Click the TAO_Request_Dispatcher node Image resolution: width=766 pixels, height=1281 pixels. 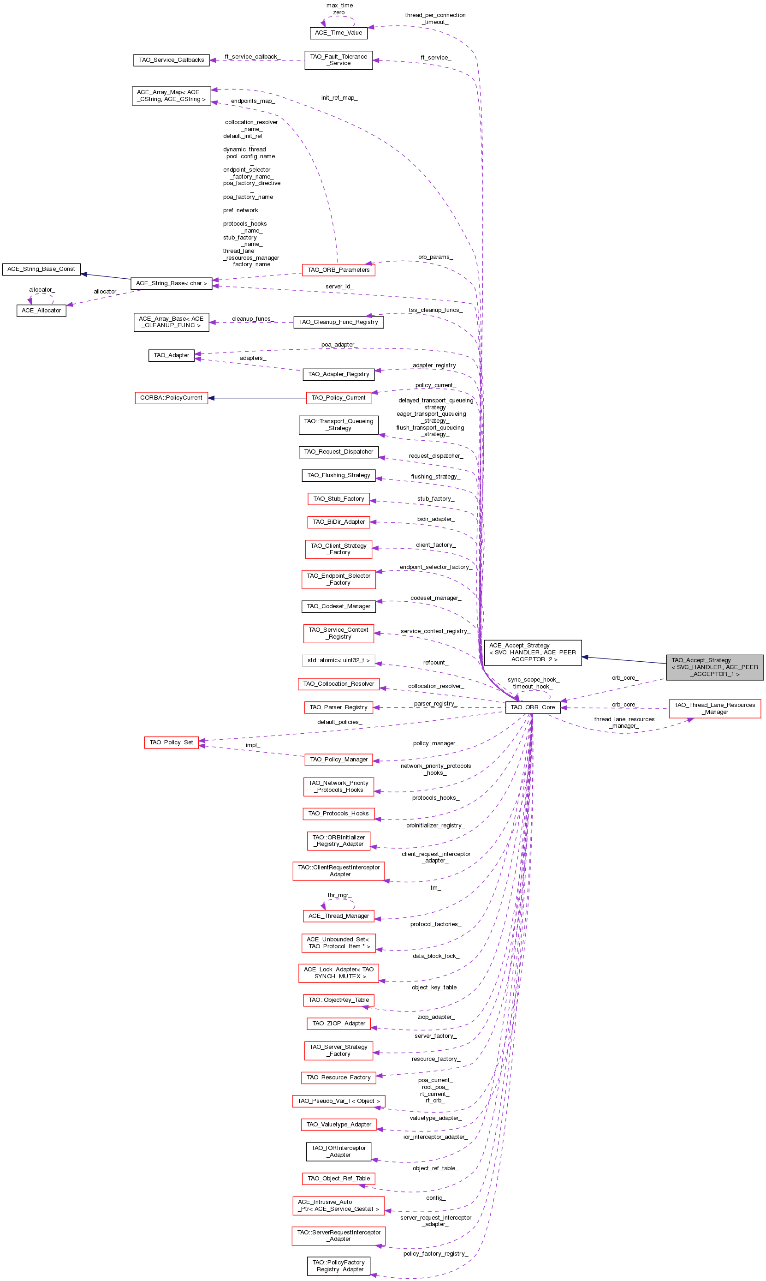click(x=338, y=452)
